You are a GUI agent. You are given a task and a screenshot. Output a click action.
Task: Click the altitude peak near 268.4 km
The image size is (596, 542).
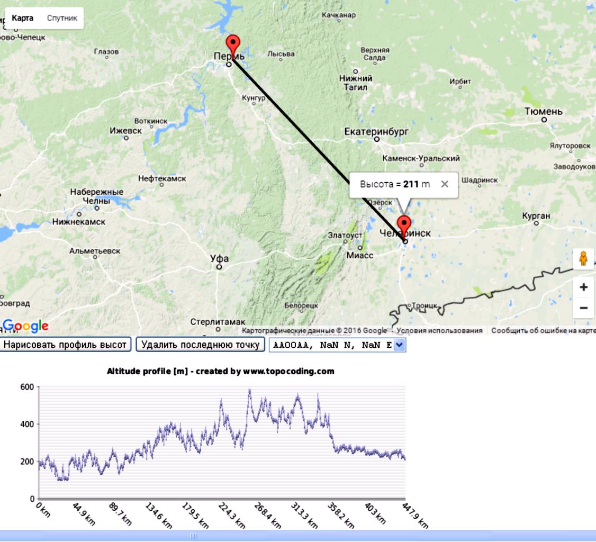(250, 391)
